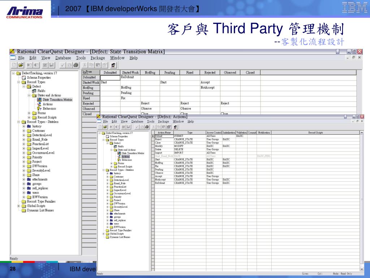Click Cut scissors icon in State Transition Matrix toolbar
The height and width of the screenshot is (278, 370).
click(85, 65)
